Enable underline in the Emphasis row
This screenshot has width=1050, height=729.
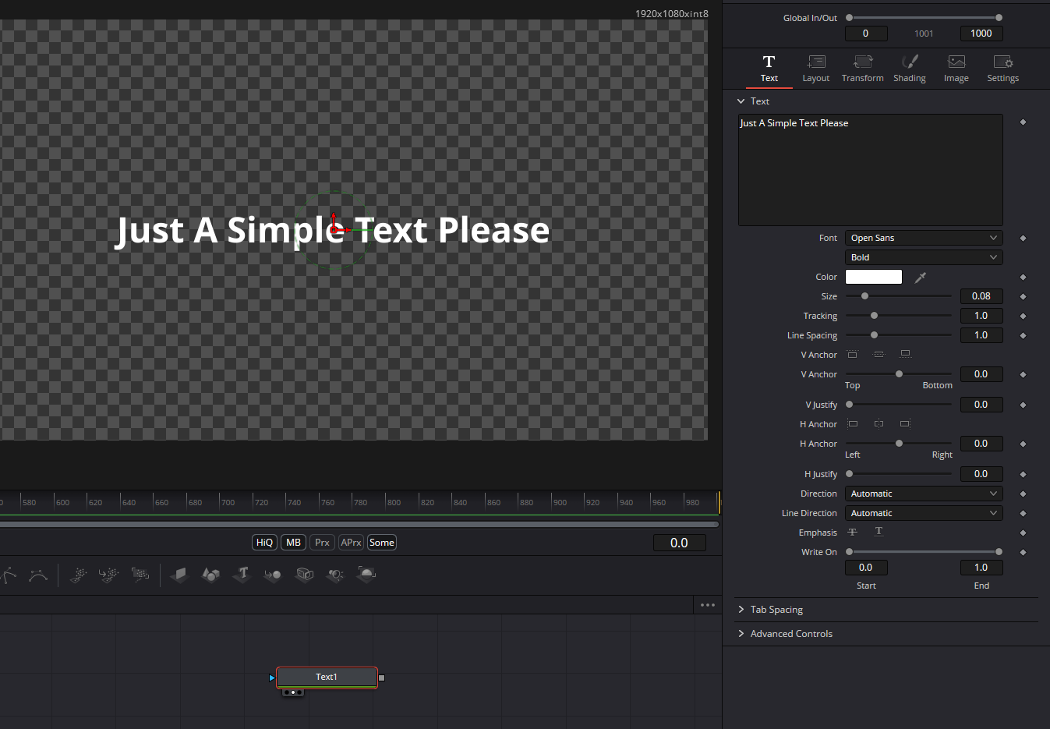click(x=879, y=532)
